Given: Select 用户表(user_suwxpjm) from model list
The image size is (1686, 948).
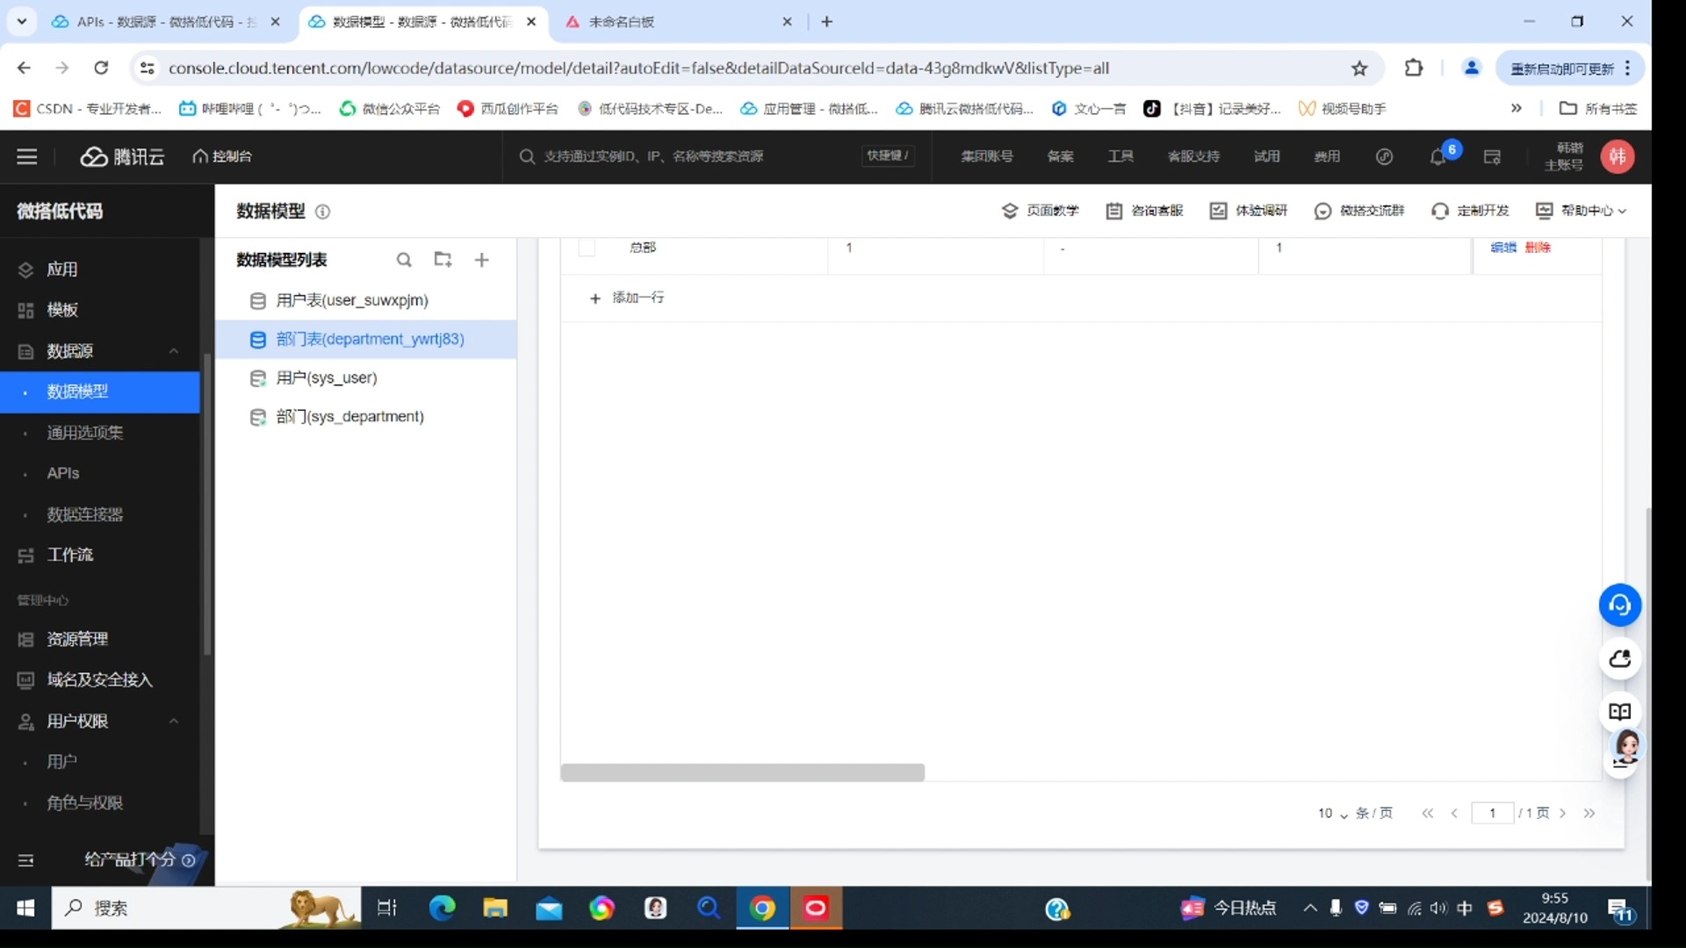Looking at the screenshot, I should click(351, 300).
